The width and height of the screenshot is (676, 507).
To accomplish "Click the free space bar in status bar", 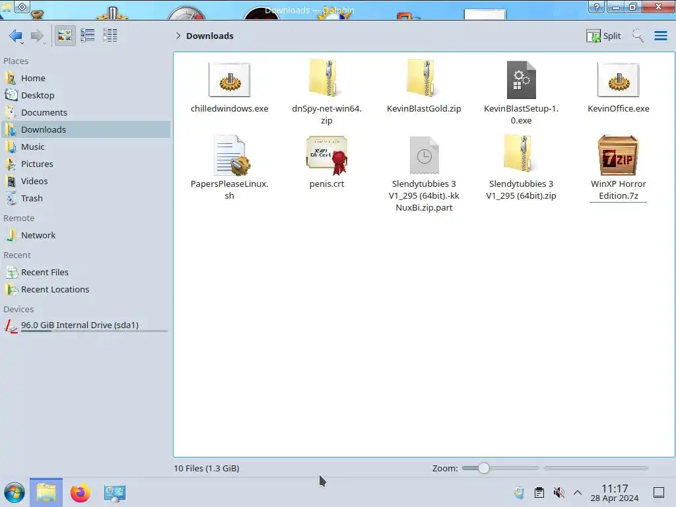I will [596, 468].
